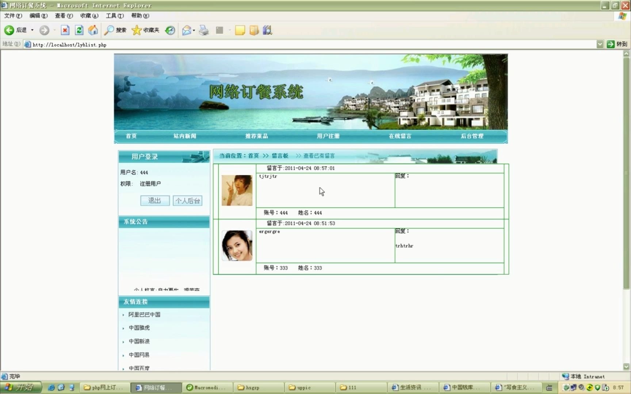Open 首页 in the site navigation

click(x=131, y=136)
